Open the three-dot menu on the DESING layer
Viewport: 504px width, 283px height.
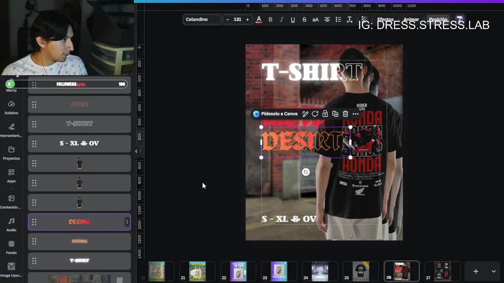[127, 222]
